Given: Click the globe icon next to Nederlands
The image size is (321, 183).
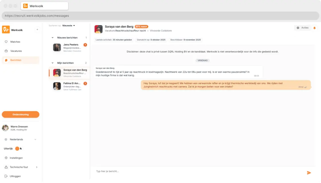Looking at the screenshot, I should coord(5,139).
